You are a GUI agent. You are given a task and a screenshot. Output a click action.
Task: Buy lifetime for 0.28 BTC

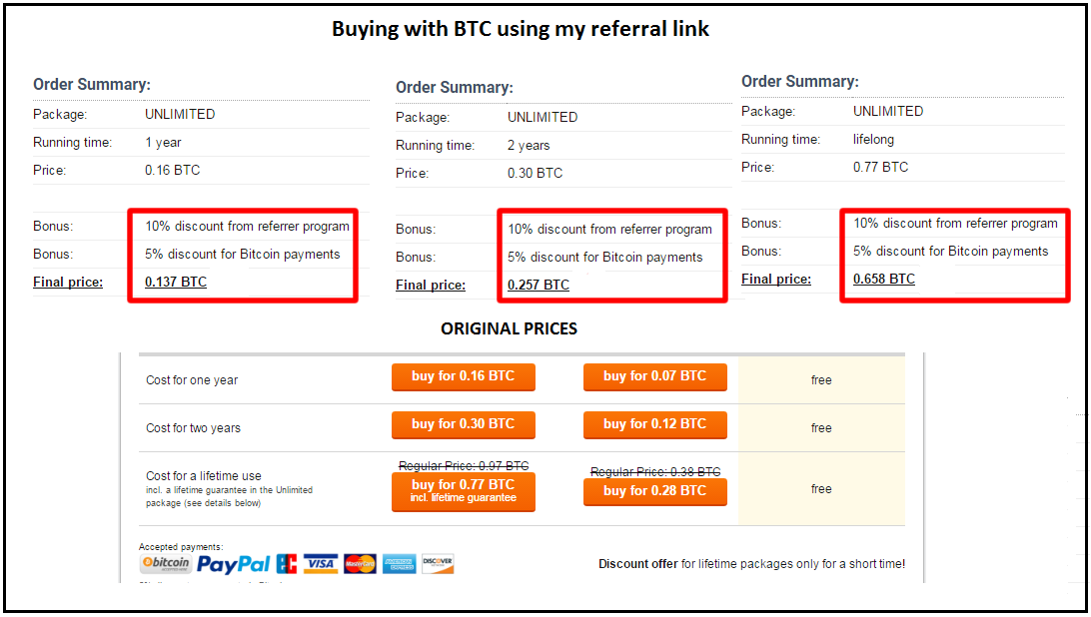tap(654, 492)
